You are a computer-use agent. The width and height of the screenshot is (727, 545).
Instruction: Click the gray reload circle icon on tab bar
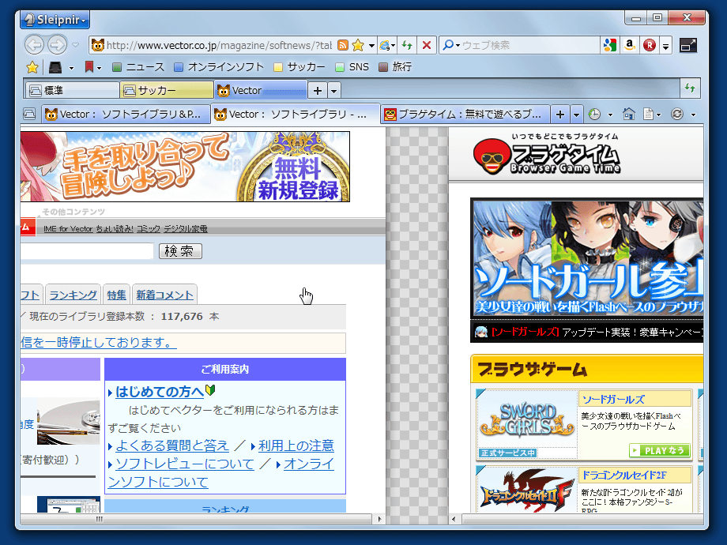(x=677, y=114)
